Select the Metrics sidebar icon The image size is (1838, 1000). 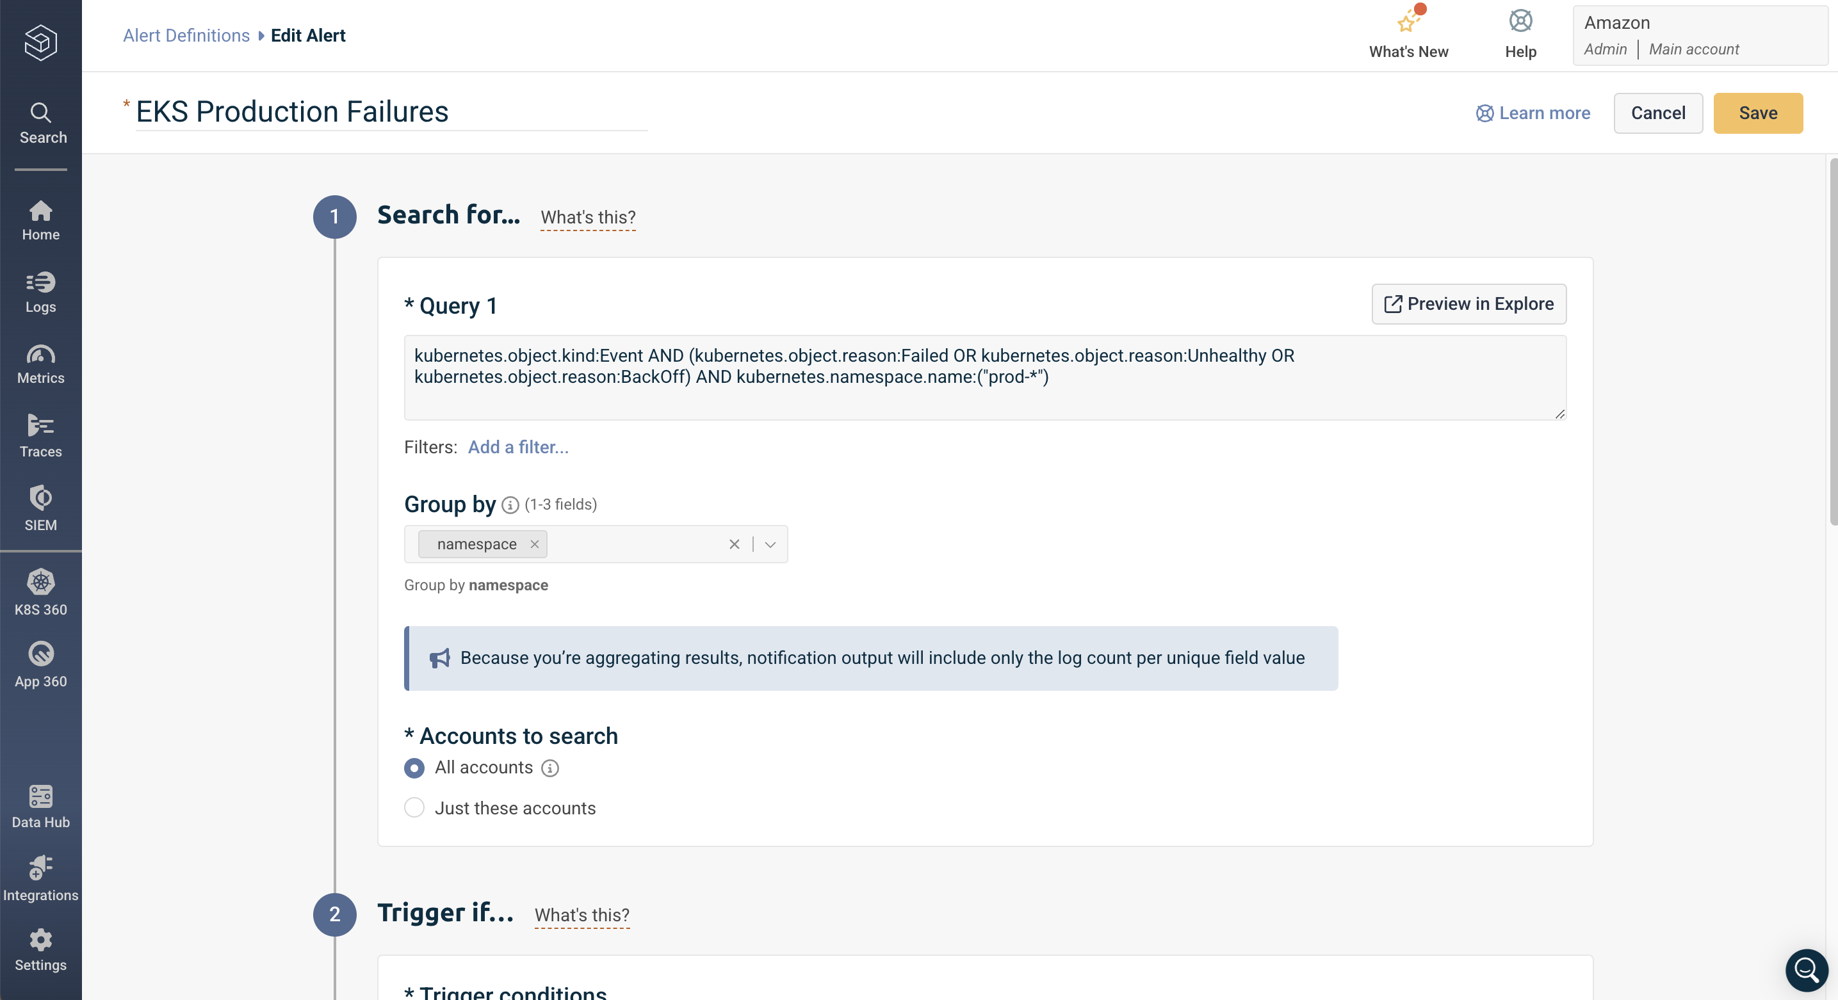click(x=40, y=364)
